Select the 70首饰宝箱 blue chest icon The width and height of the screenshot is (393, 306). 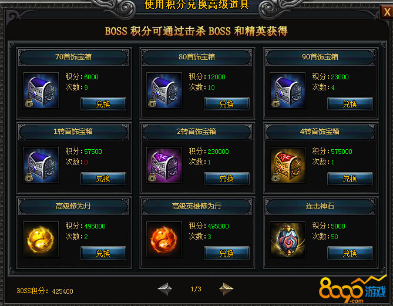click(41, 90)
